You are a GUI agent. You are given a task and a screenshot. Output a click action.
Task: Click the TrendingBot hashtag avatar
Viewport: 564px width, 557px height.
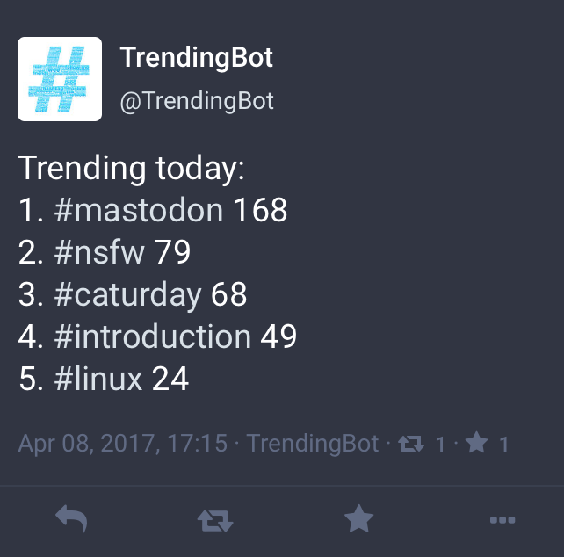click(60, 79)
